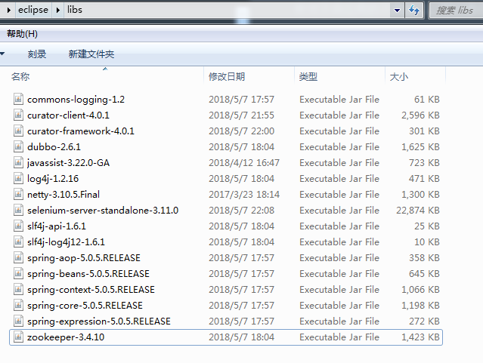Select the file name spring-core-5.0.5.RELEASE

(x=85, y=306)
